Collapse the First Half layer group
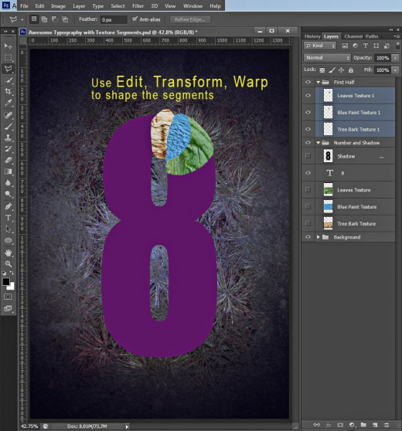 [x=318, y=82]
